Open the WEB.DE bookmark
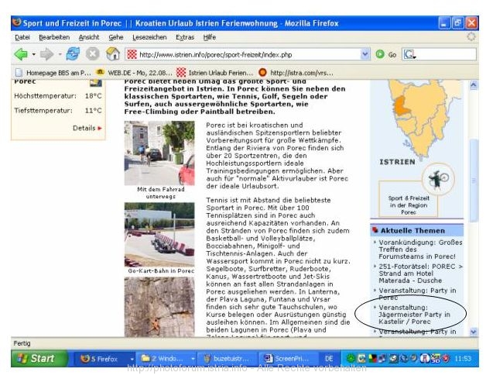Viewport: 493px width, 379px height. (x=134, y=73)
